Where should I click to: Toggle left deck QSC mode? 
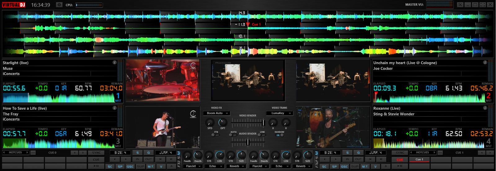tap(130, 166)
